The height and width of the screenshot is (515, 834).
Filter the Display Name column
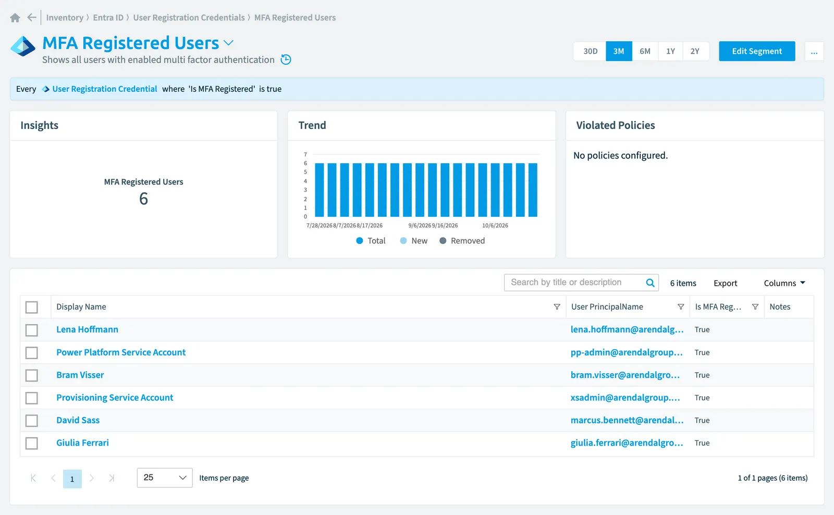(557, 307)
